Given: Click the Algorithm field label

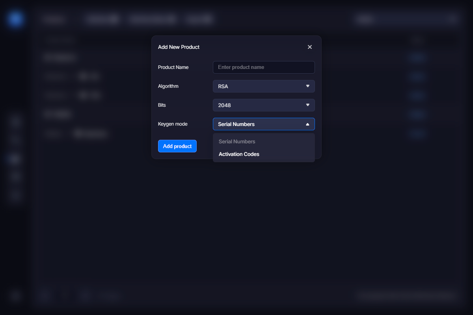Looking at the screenshot, I should tap(168, 86).
